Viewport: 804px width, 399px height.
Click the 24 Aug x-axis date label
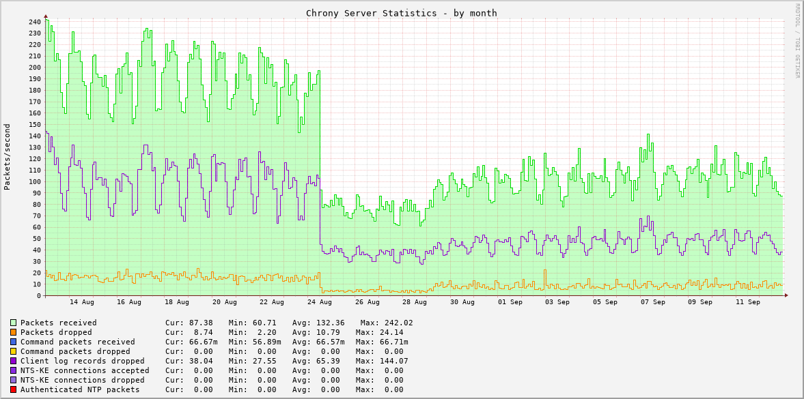click(x=320, y=302)
